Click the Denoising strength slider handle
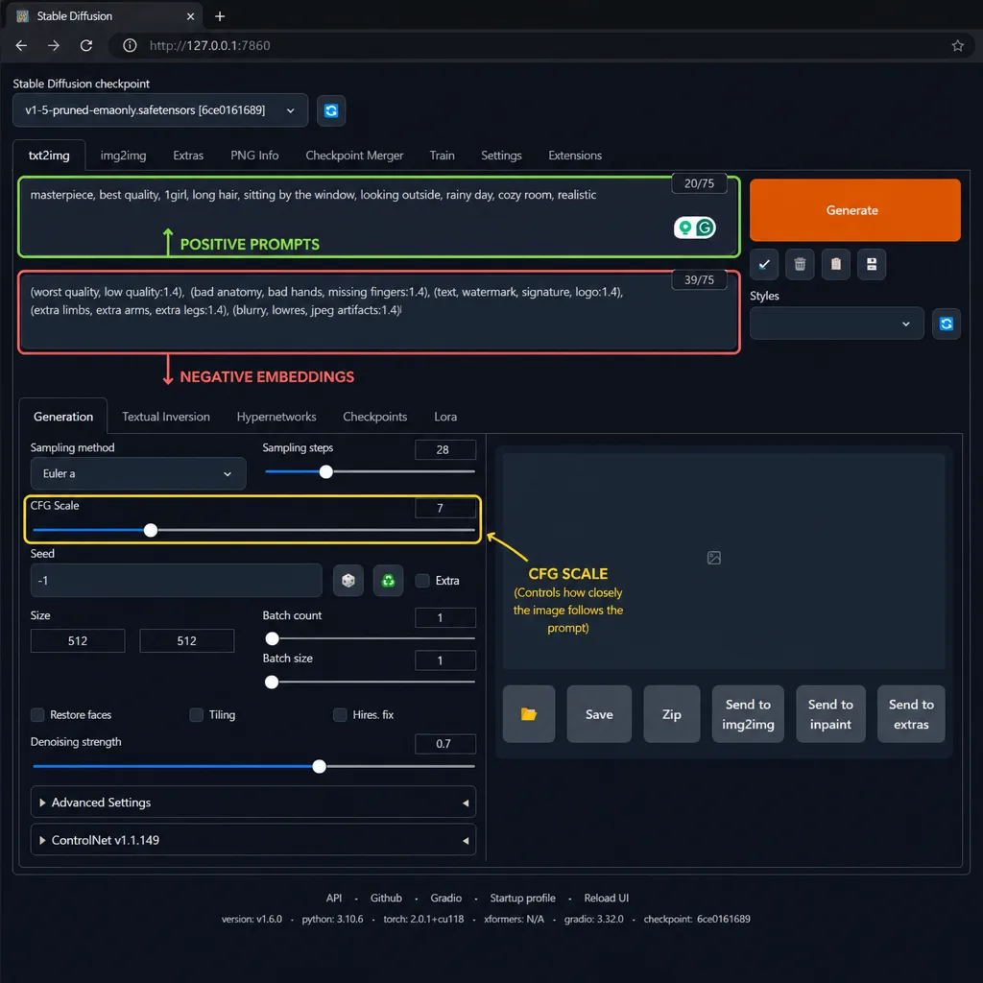983x983 pixels. [319, 767]
